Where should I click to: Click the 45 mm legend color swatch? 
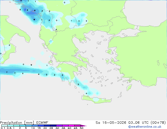77,126
